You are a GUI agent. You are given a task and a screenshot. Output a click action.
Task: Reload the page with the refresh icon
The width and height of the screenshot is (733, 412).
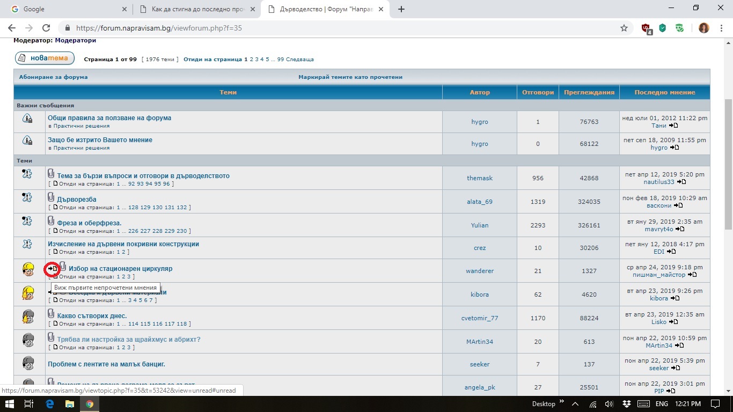tap(46, 28)
